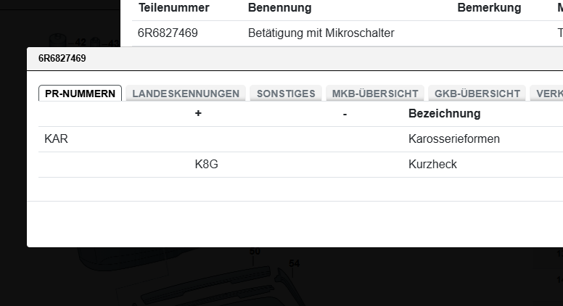Select the K8G PR code
Viewport: 563px width, 306px height.
click(206, 165)
